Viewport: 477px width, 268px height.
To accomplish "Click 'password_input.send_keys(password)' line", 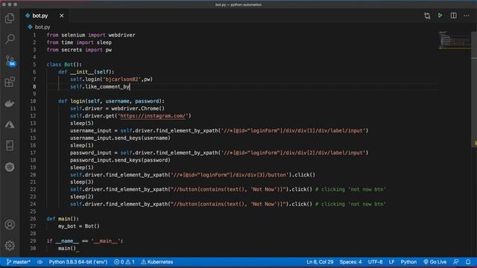I will [x=120, y=160].
